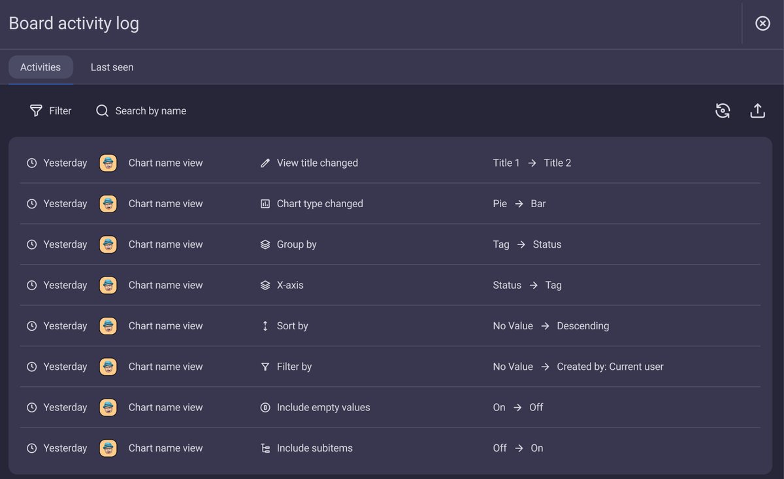Image resolution: width=784 pixels, height=479 pixels.
Task: Open the Filter options
Action: point(50,111)
